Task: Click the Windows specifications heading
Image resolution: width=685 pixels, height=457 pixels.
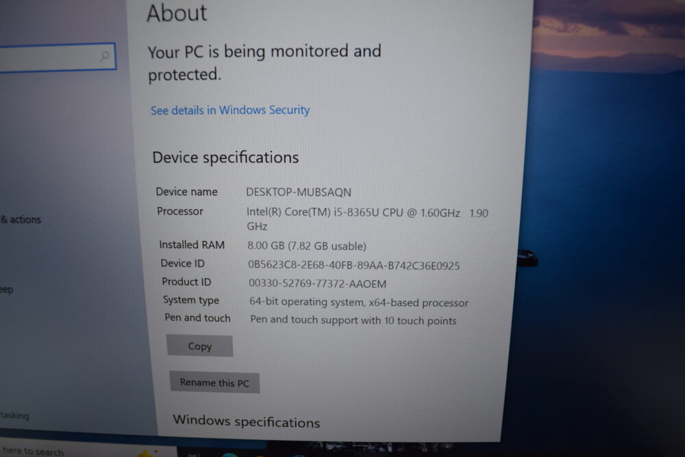Action: (x=247, y=421)
